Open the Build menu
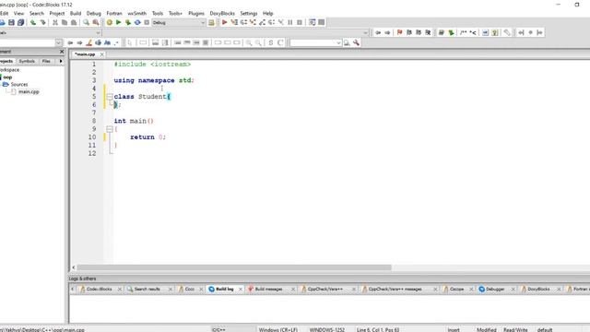590x332 pixels. (76, 13)
